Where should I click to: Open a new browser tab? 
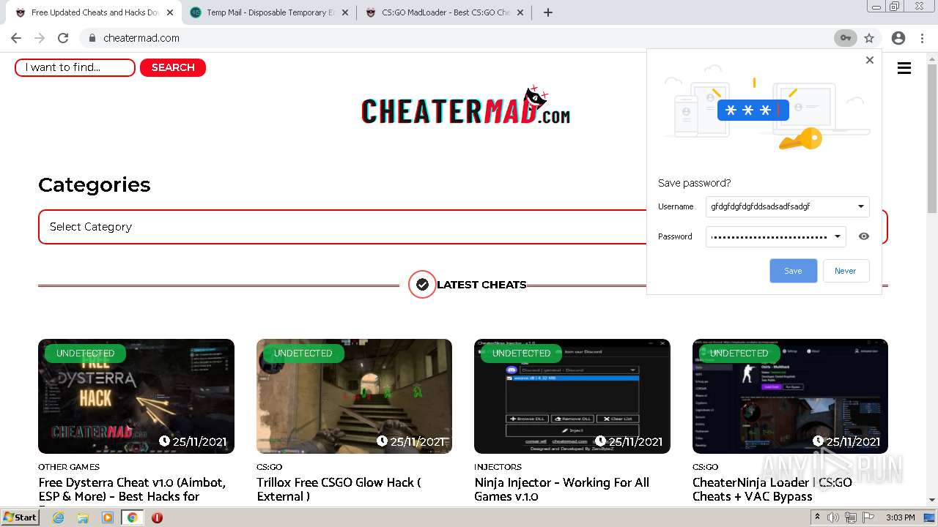coord(548,12)
